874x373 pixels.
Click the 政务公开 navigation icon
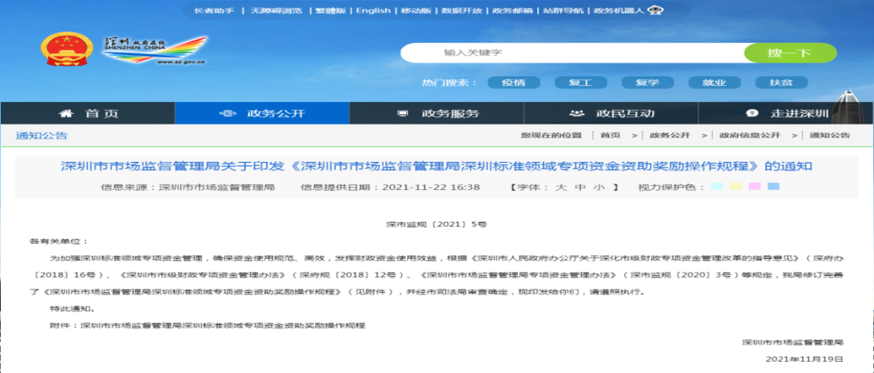229,113
